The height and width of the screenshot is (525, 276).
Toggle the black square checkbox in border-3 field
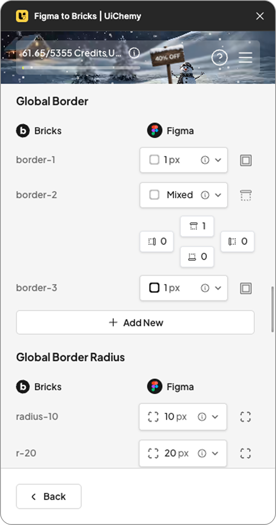pyautogui.click(x=154, y=288)
